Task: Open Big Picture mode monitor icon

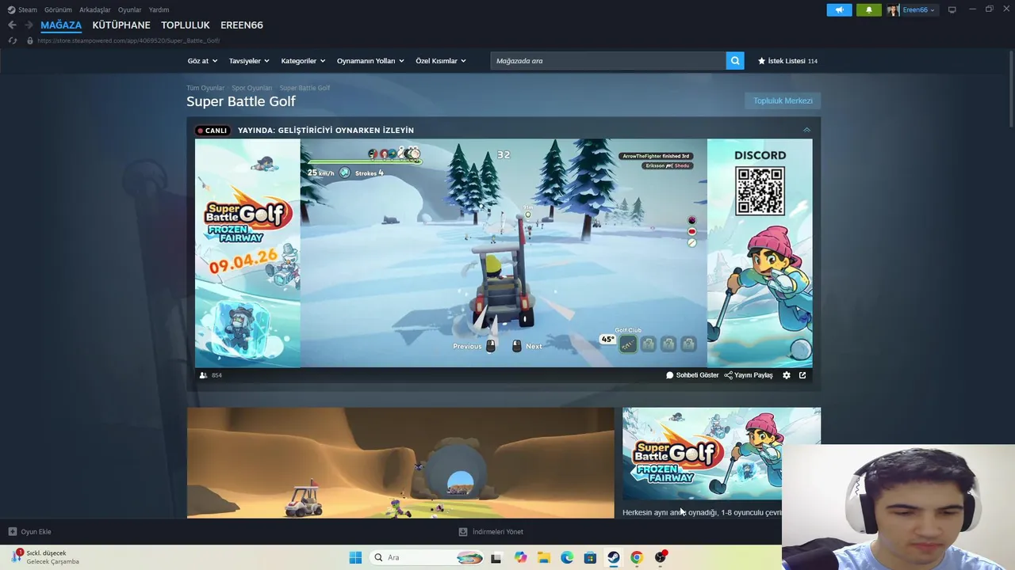Action: (952, 9)
